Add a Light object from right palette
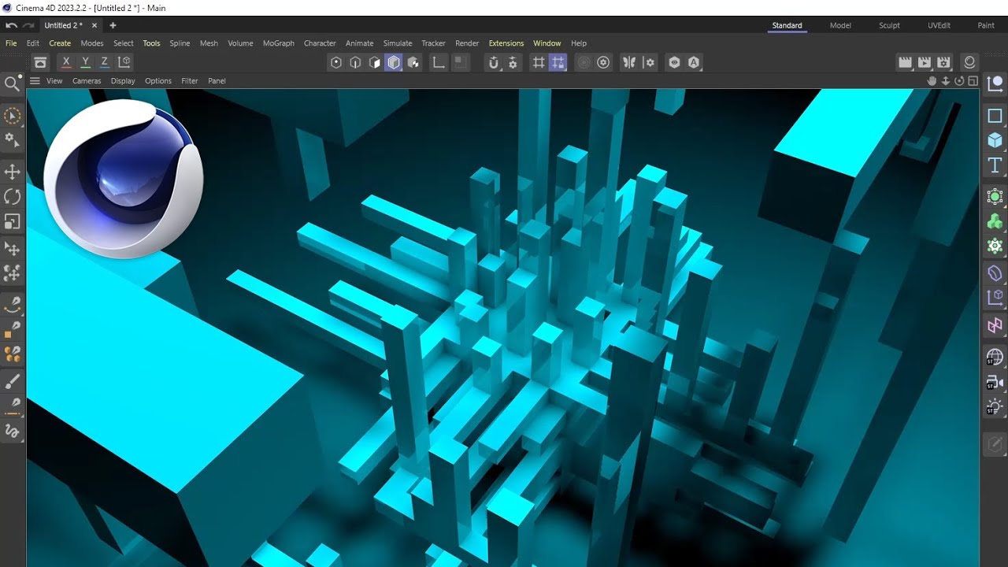The height and width of the screenshot is (567, 1008). click(995, 407)
